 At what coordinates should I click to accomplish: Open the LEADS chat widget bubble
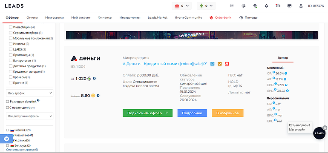point(319,133)
